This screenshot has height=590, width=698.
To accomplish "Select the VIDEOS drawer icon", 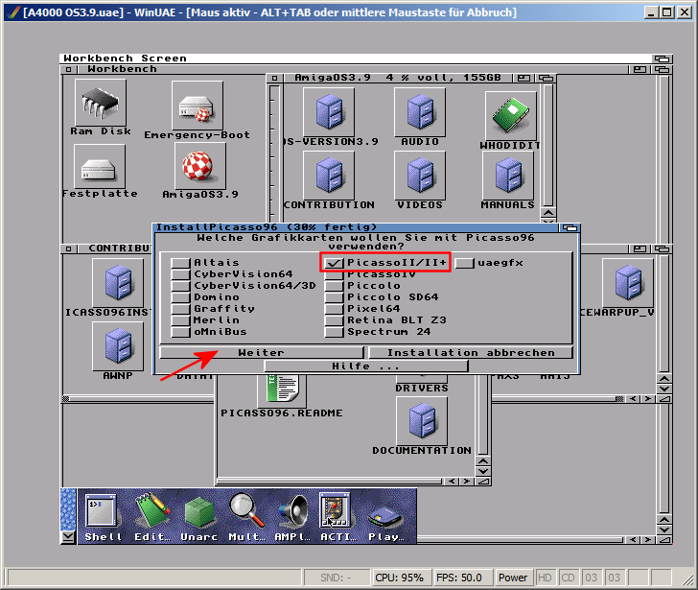I will (x=420, y=176).
